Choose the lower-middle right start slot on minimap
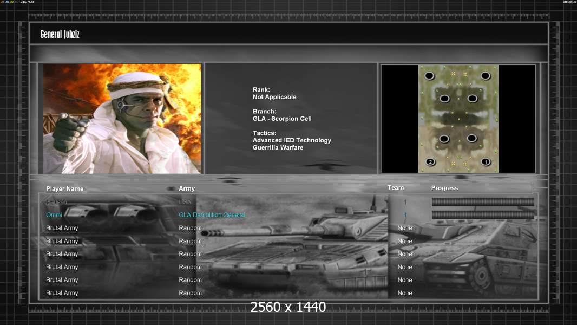Image resolution: width=577 pixels, height=325 pixels. [x=471, y=138]
